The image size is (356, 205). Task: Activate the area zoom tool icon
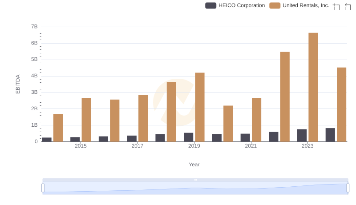[336, 7]
